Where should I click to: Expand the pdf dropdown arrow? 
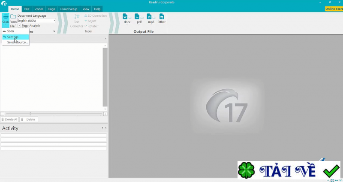pos(139,25)
